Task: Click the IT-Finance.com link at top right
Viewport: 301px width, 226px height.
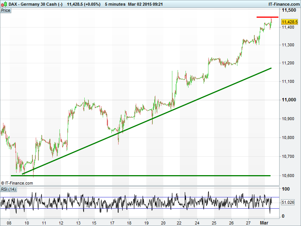Action: click(284, 4)
